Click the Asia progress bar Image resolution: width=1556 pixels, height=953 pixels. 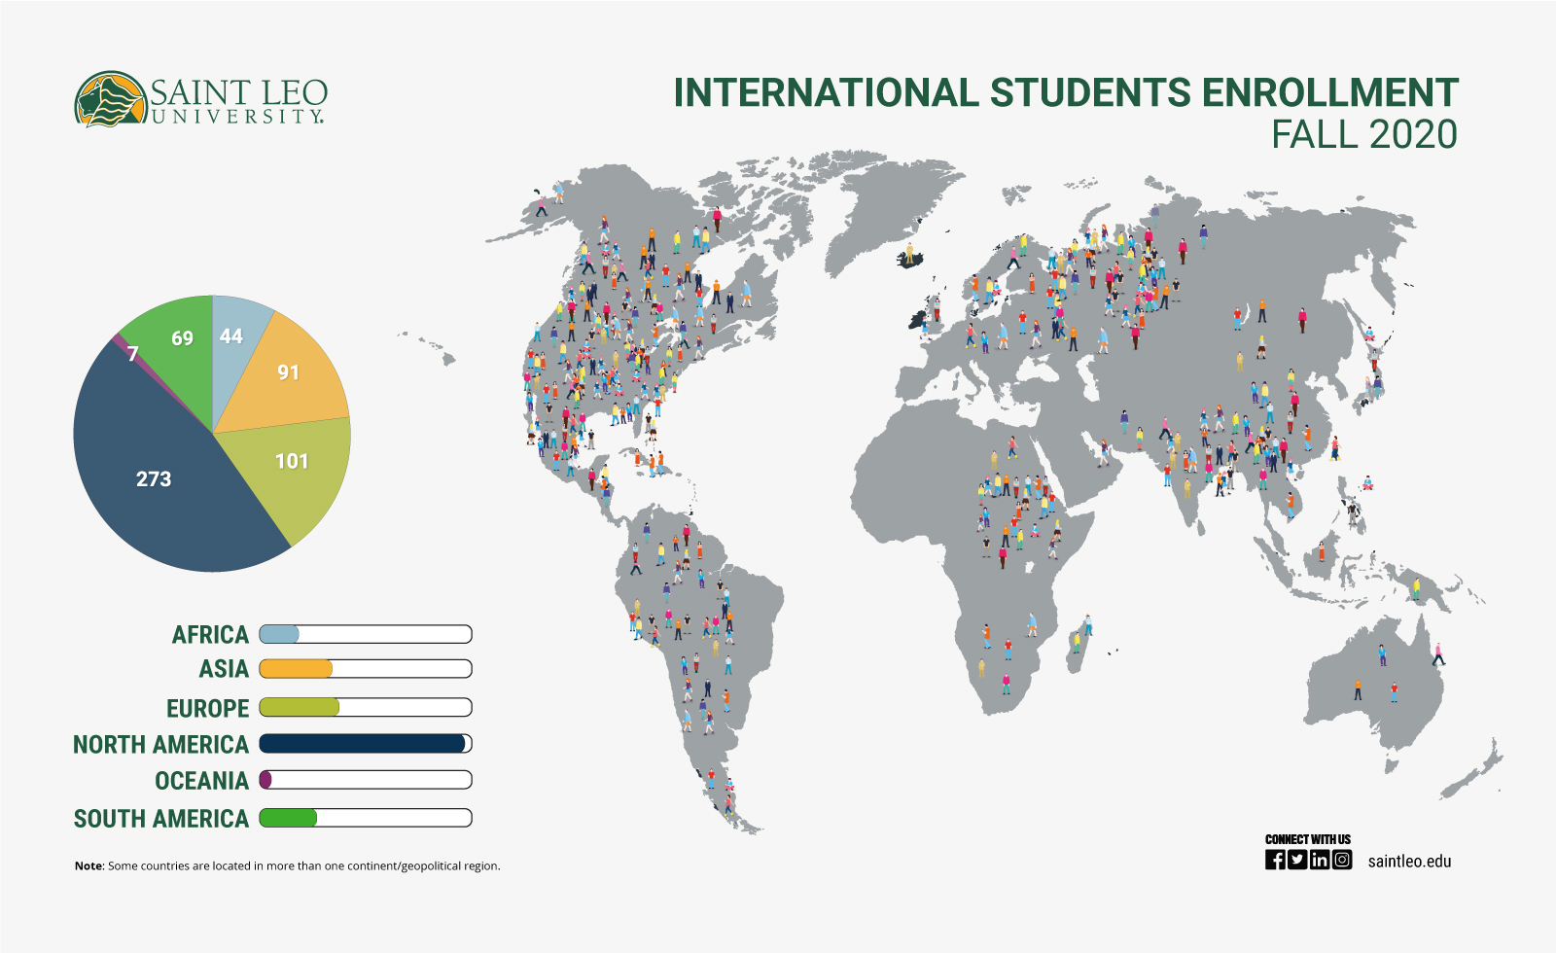point(366,669)
